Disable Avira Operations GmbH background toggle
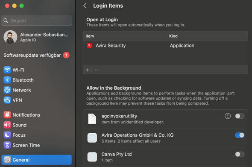The width and height of the screenshot is (252, 167). [240, 135]
